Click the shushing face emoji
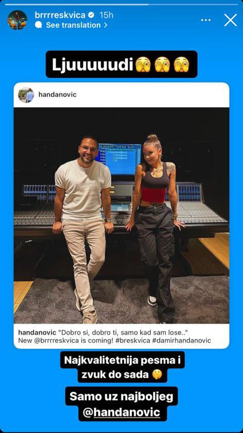 click(x=158, y=375)
